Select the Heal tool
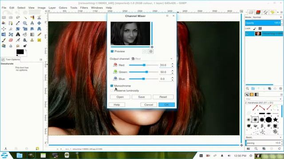The width and height of the screenshot is (284, 159). point(39,40)
